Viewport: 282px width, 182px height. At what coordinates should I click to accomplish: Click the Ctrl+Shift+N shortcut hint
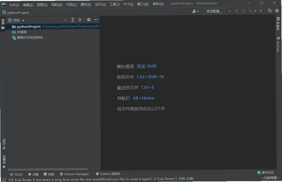pos(150,77)
